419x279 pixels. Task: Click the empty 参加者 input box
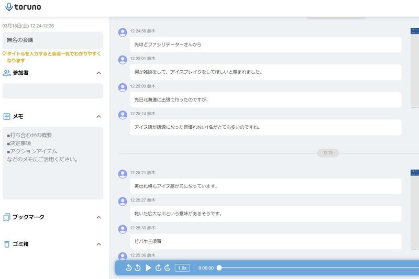[53, 91]
